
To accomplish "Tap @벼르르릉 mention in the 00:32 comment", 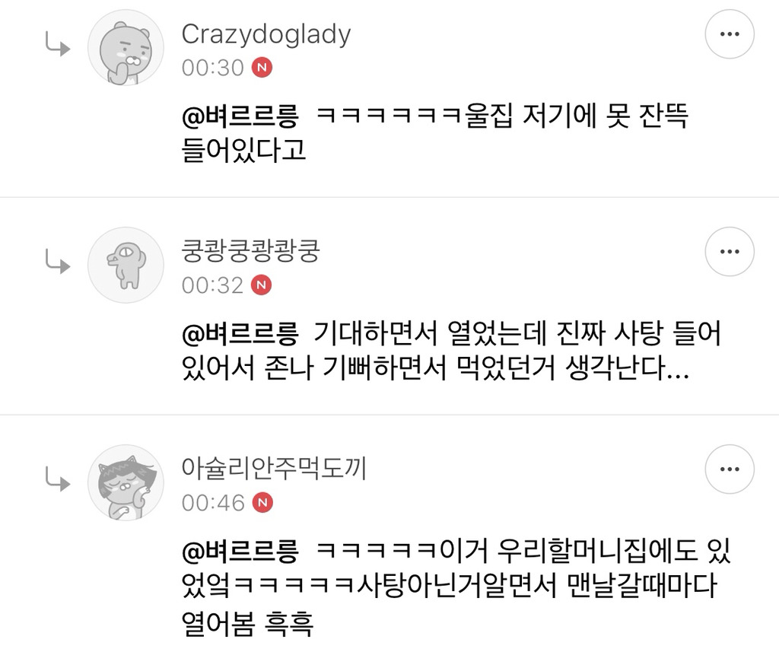I will [x=240, y=334].
